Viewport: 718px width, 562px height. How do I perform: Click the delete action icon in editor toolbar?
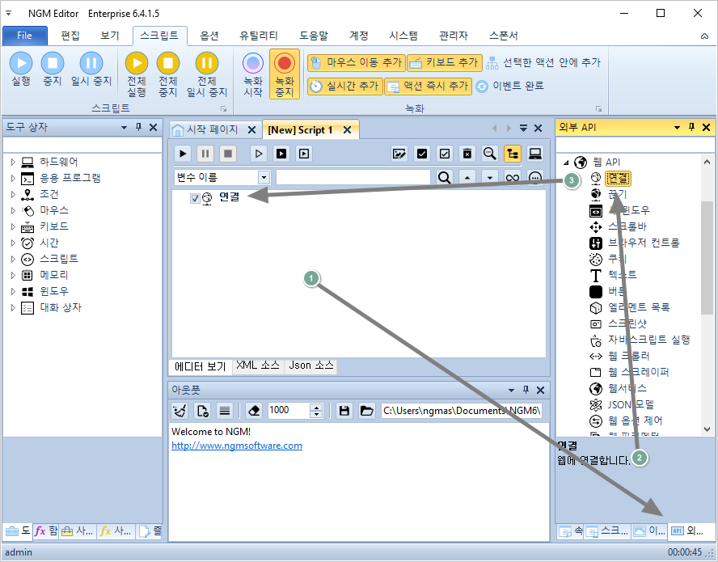pos(467,154)
